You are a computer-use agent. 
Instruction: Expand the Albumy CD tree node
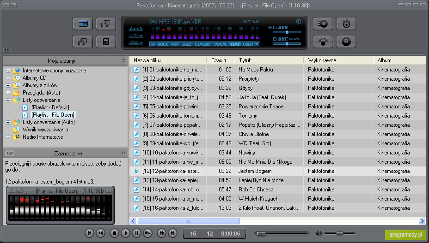[8, 78]
